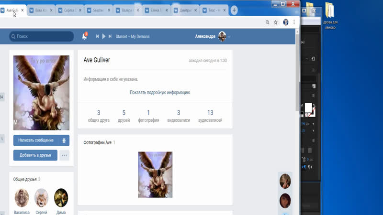383x215 pixels.
Task: Open mutual friend Сергей avatar
Action: pyautogui.click(x=41, y=197)
